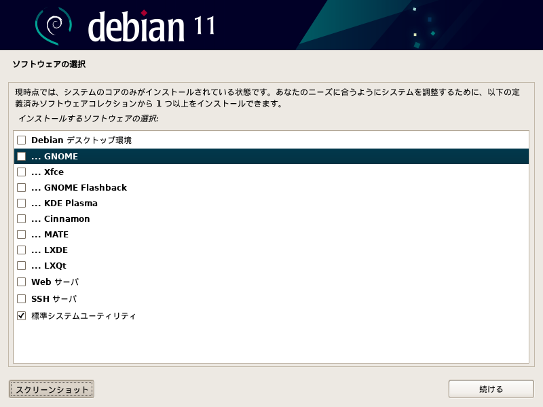Select the 'Web サーバ' row label

55,282
